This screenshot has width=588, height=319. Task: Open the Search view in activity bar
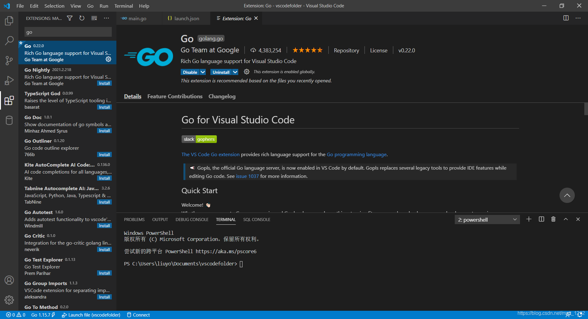(9, 40)
